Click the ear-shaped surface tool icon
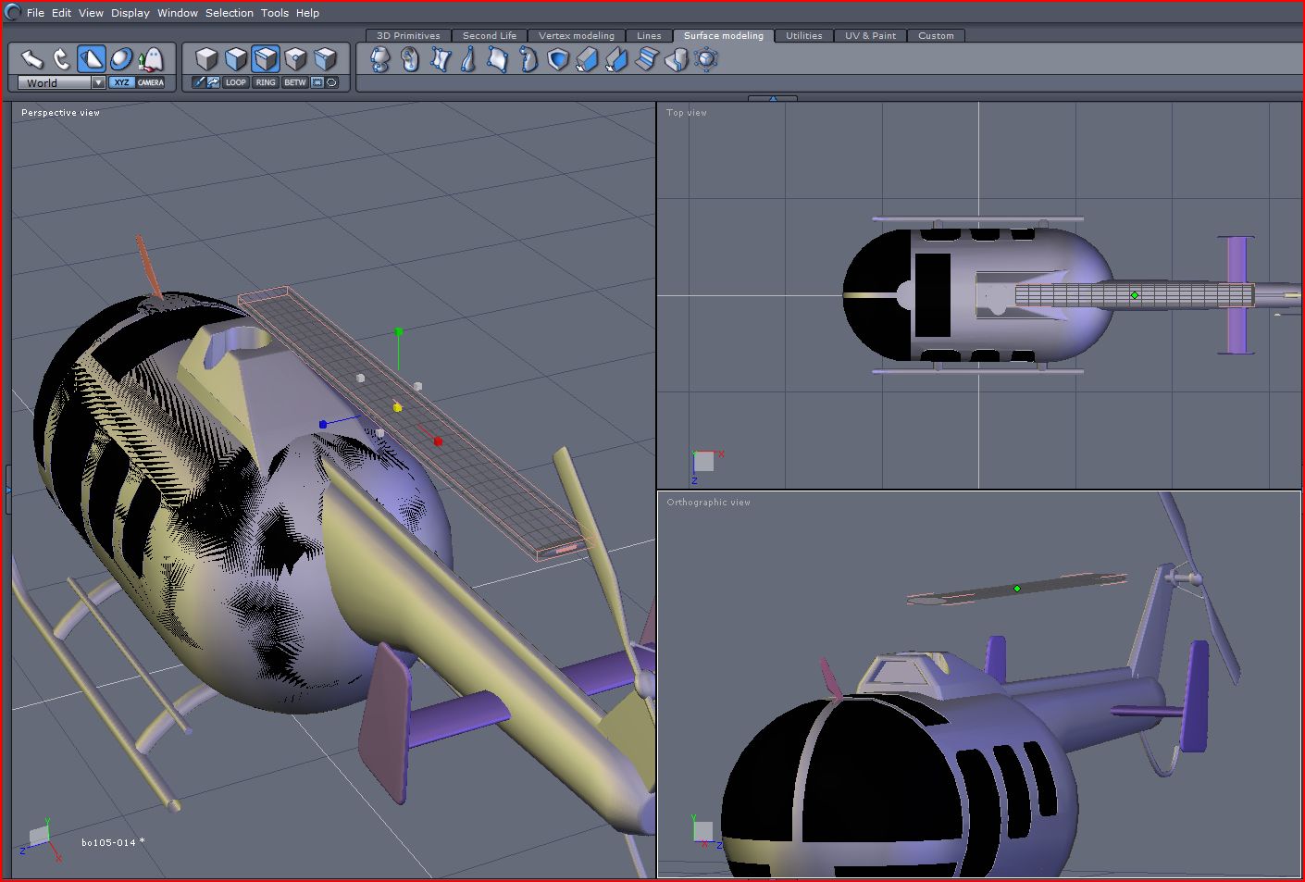The image size is (1305, 882). click(410, 60)
